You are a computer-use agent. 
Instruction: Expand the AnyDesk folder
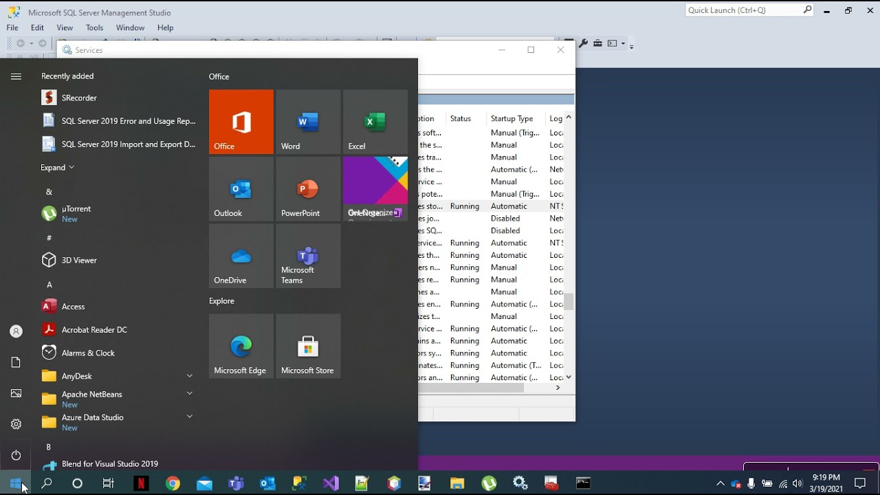[x=190, y=375]
